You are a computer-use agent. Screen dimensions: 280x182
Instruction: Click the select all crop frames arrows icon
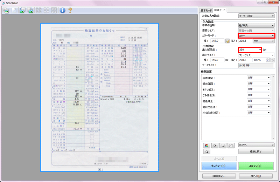pyautogui.click(x=54, y=11)
